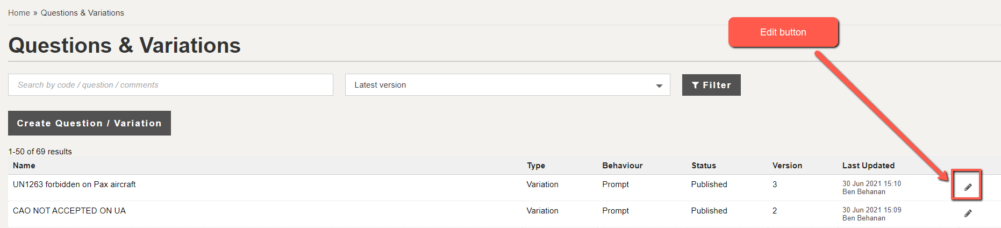Click pencil icon for CAO NOT ACCEPTED row
This screenshot has width=1001, height=228.
[x=968, y=213]
